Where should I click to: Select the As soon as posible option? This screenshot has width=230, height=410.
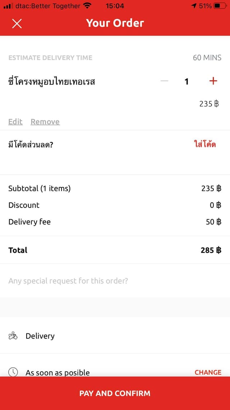pyautogui.click(x=57, y=373)
